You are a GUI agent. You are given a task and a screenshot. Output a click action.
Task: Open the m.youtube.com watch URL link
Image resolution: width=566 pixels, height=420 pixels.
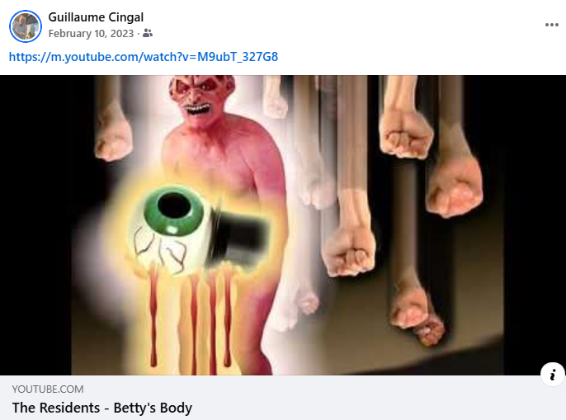pos(144,57)
